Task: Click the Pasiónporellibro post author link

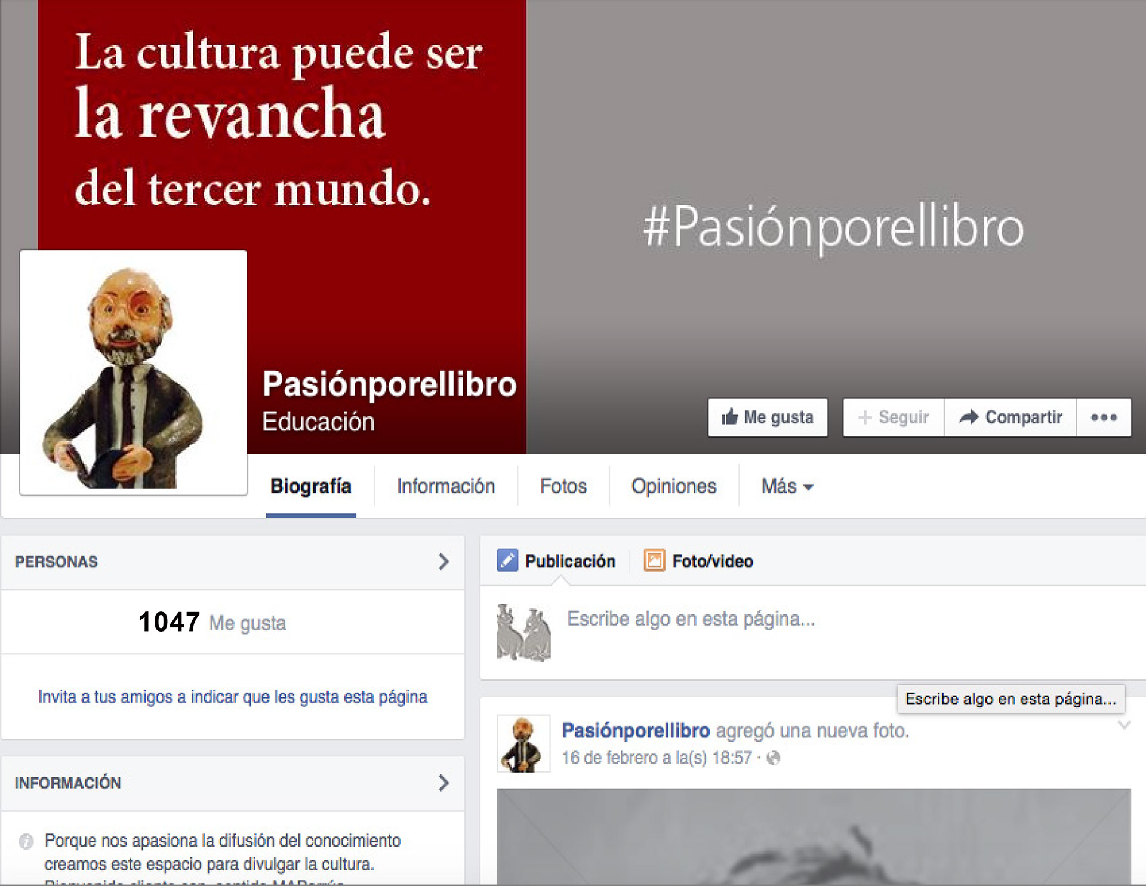Action: tap(636, 731)
